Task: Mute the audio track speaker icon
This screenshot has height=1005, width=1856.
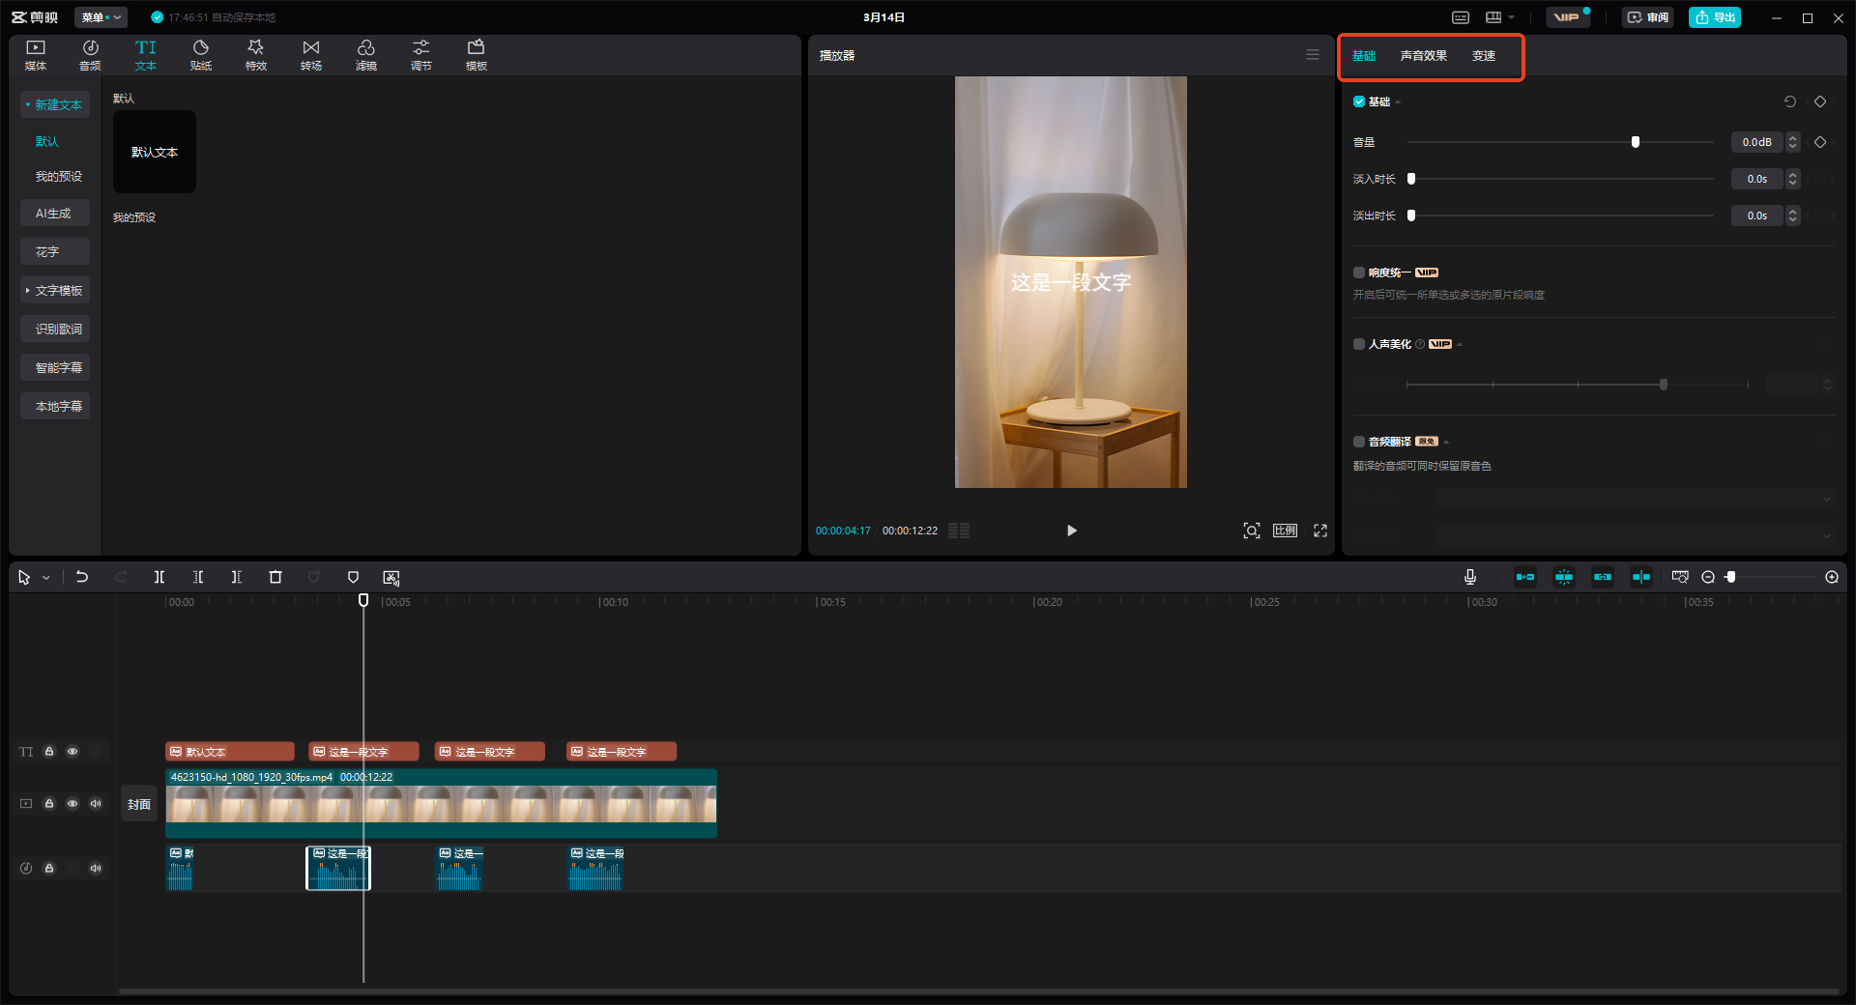Action: click(96, 868)
